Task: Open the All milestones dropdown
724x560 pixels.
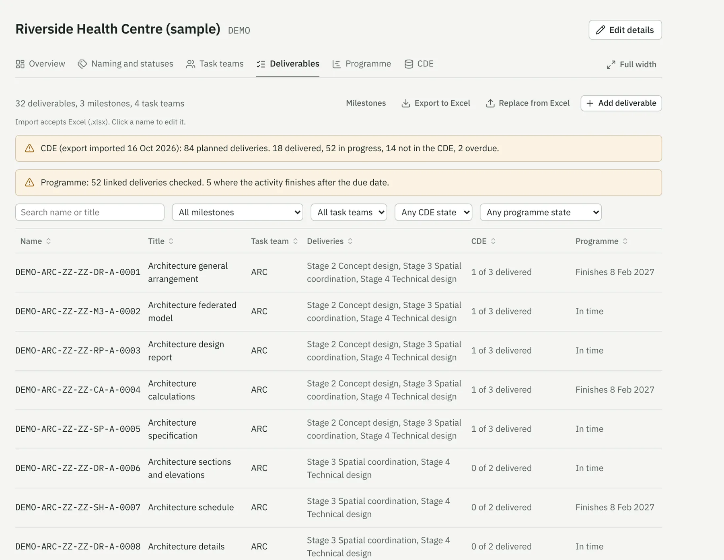Action: pos(237,212)
